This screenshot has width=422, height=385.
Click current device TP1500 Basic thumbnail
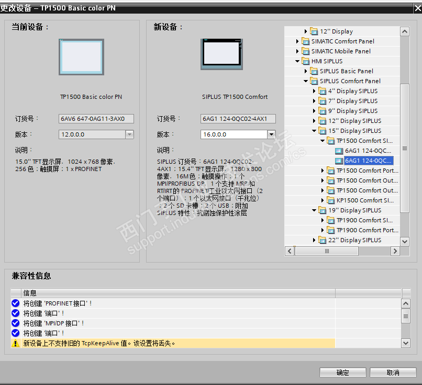[x=82, y=57]
